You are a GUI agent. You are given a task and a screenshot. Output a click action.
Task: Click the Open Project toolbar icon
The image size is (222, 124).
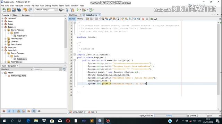click(x=14, y=10)
